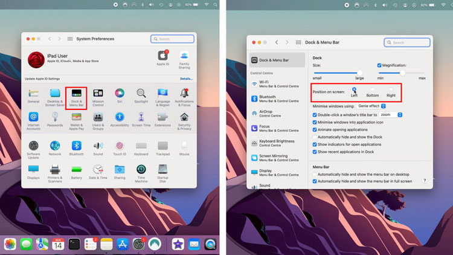The image size is (453, 255).
Task: Open General preferences icon
Action: pos(33,93)
